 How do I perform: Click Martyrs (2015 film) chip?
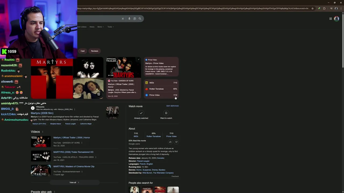39,124
